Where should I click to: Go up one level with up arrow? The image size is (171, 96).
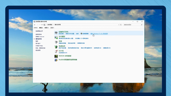pos(42,25)
